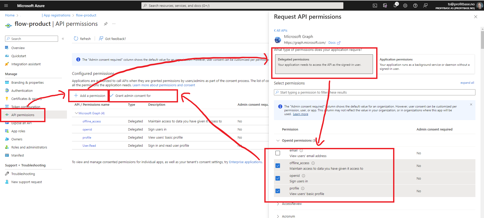Focus the left menu Search field
484x218 pixels.
pyautogui.click(x=32, y=39)
